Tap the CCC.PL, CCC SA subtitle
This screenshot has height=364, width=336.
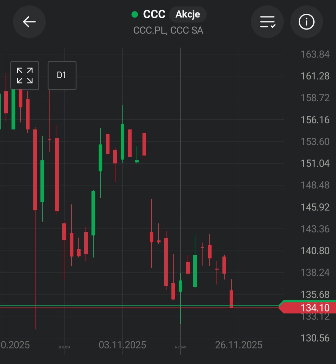pos(168,30)
